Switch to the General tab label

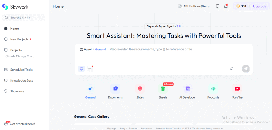pos(90,97)
